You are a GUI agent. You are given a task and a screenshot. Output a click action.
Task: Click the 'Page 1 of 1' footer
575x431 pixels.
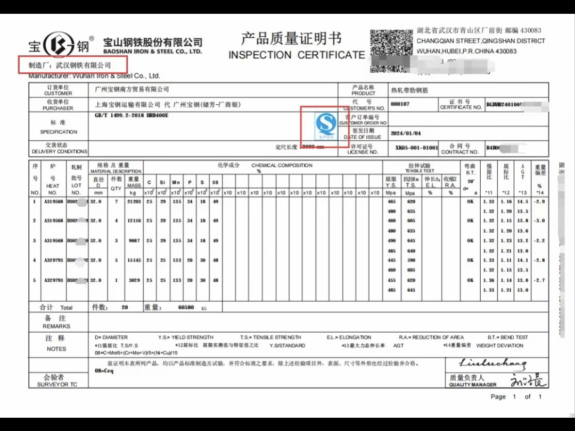tap(516, 396)
